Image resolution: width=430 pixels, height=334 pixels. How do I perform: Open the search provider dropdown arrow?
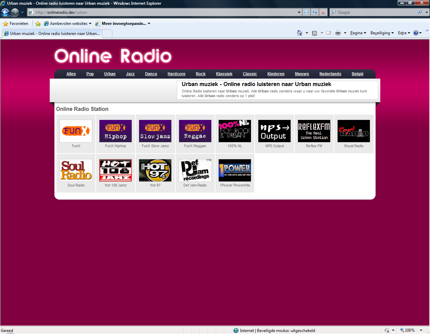tap(427, 12)
